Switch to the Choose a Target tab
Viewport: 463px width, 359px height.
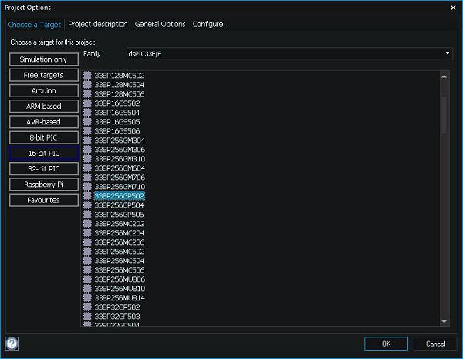click(35, 25)
